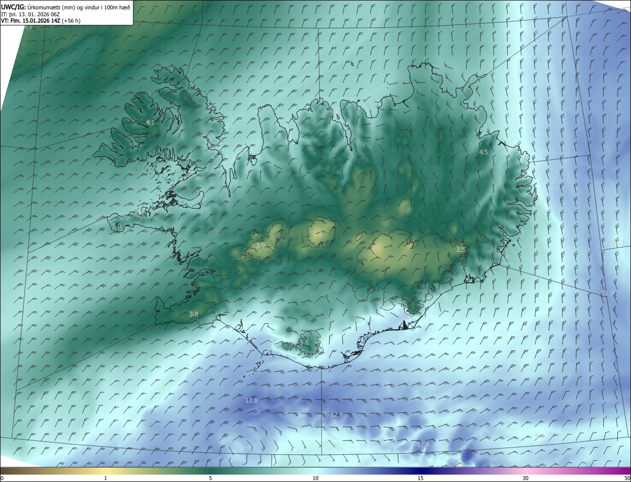Click the colorbar label 50
This screenshot has width=631, height=482.
click(x=628, y=478)
